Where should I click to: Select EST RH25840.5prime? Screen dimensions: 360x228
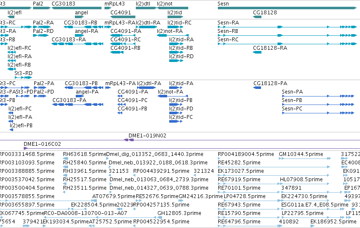point(66,167)
